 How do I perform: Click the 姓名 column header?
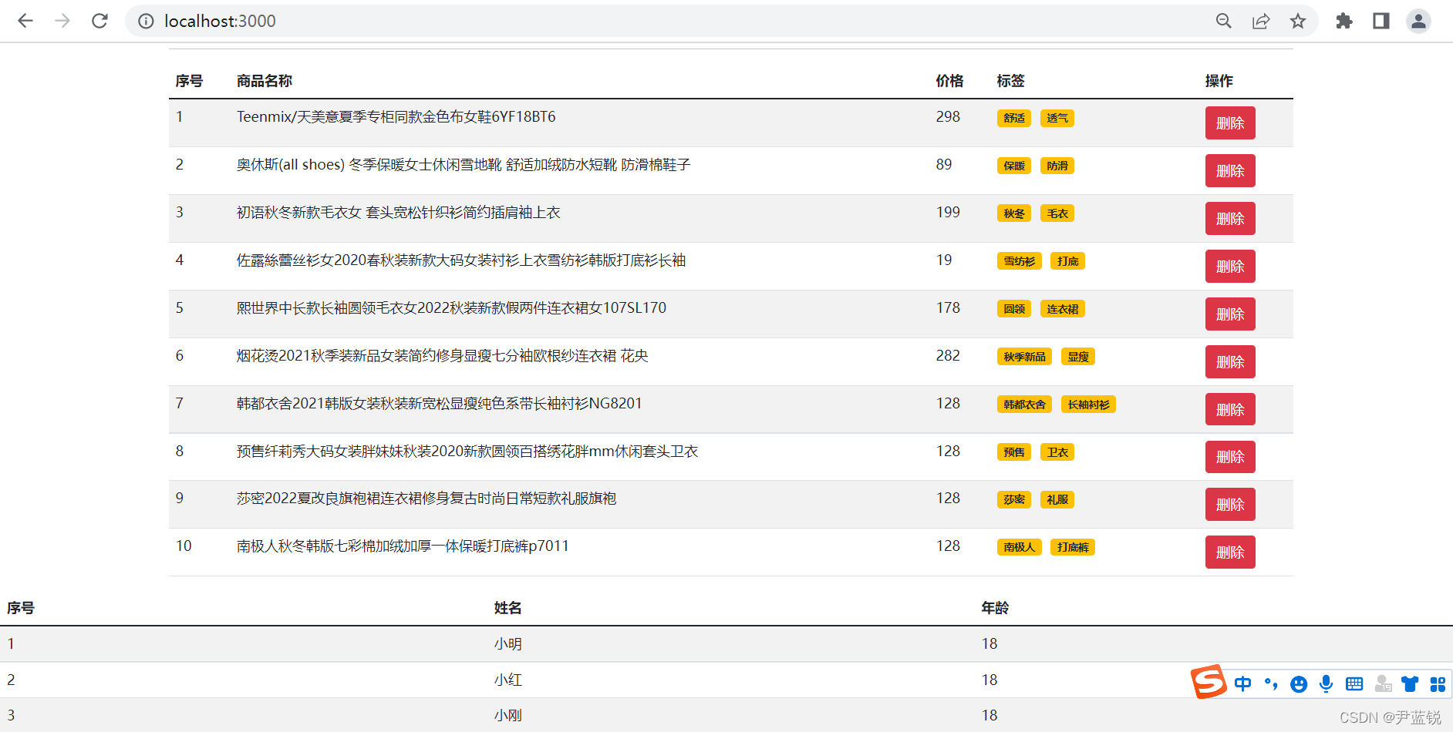point(508,608)
